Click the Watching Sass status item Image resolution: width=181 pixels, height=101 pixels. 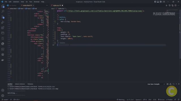[x=121, y=100]
